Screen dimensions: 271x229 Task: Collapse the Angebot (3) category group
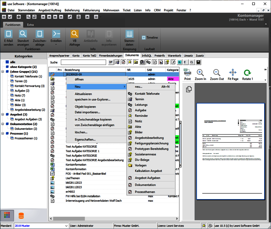(3, 115)
